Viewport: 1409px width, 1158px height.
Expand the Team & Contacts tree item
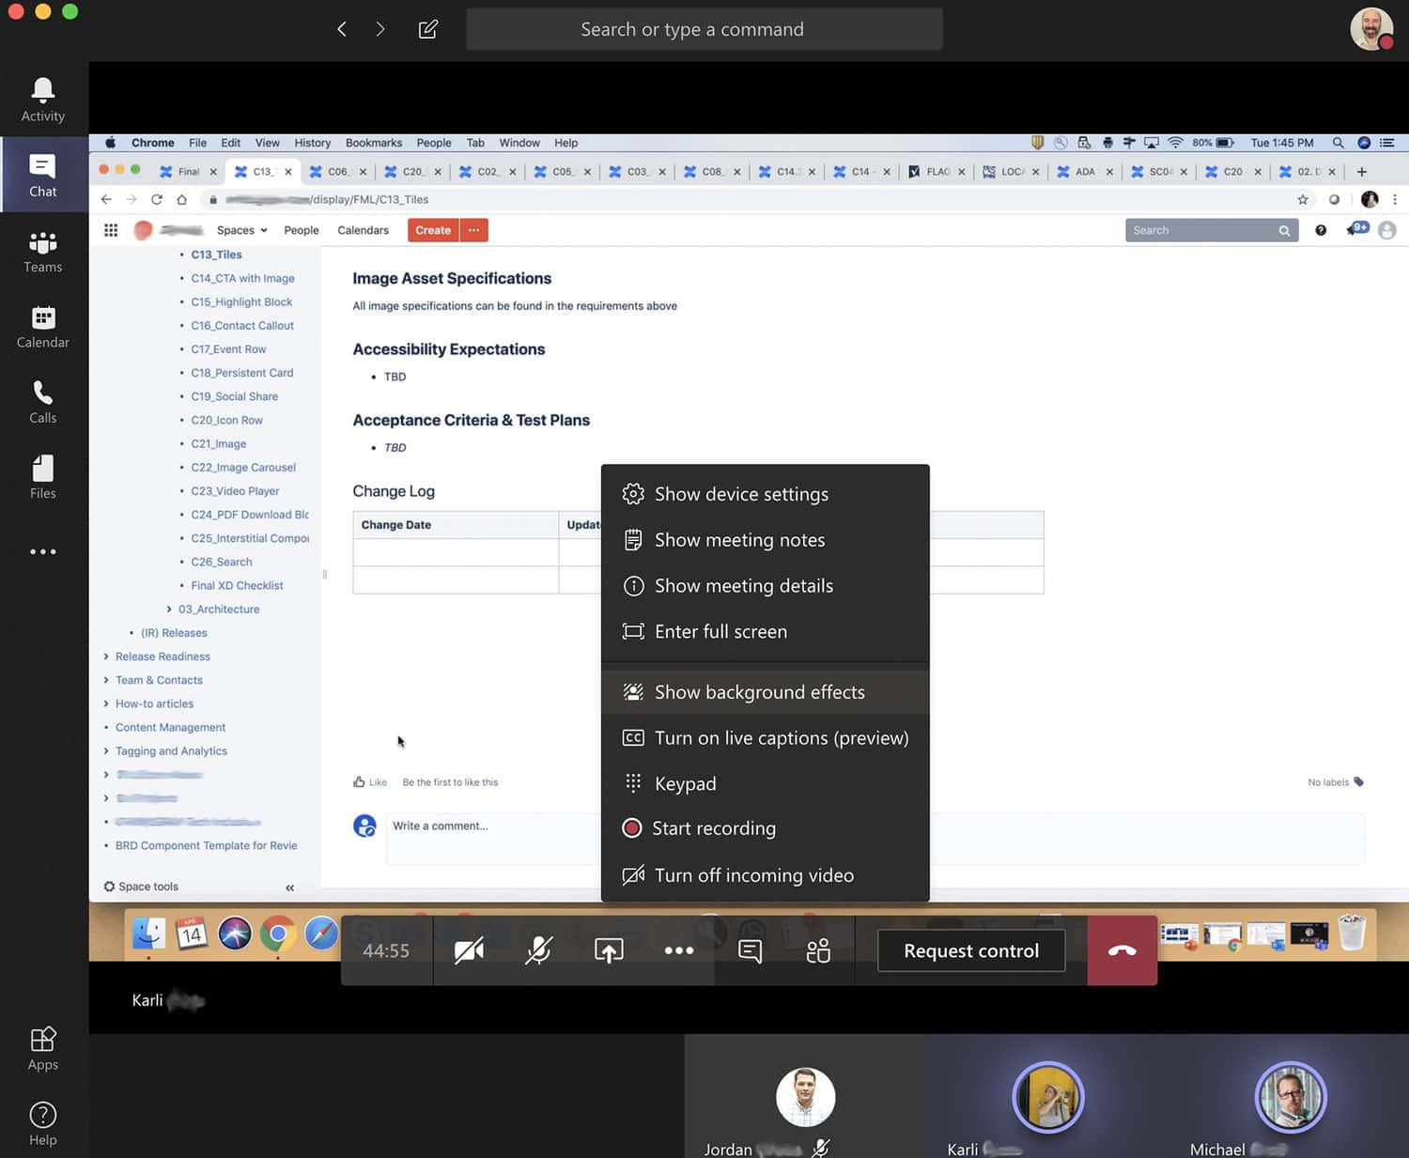tap(106, 680)
